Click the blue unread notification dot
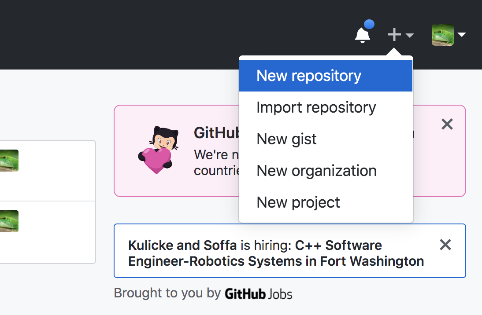This screenshot has height=315, width=482. point(370,24)
